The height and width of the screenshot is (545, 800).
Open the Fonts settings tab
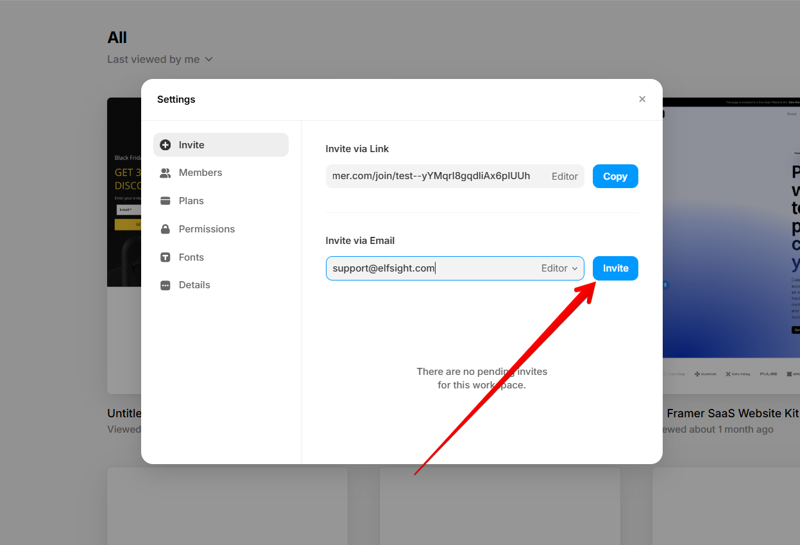point(221,257)
